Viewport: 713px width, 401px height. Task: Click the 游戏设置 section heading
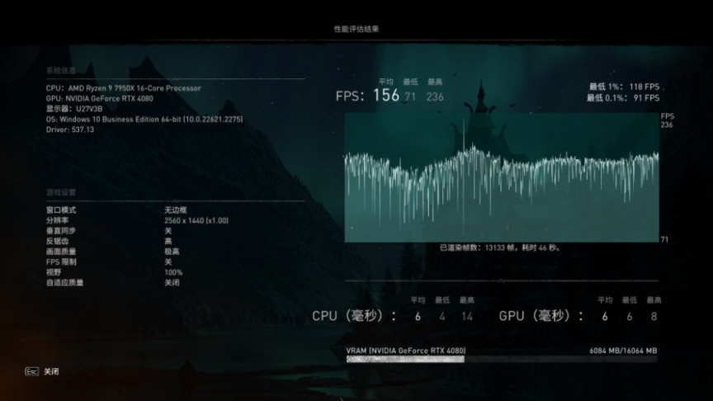[61, 192]
